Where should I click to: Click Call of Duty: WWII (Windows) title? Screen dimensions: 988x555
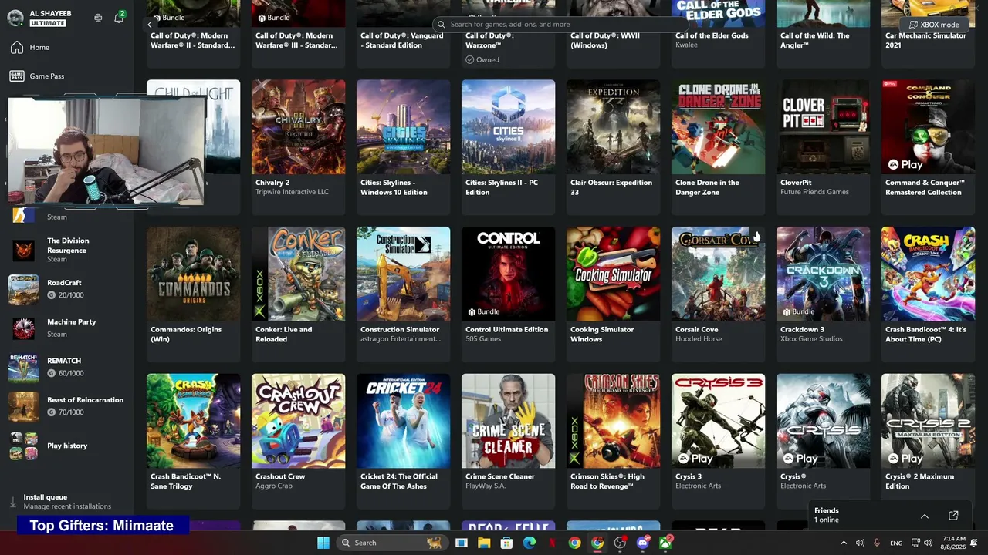605,40
